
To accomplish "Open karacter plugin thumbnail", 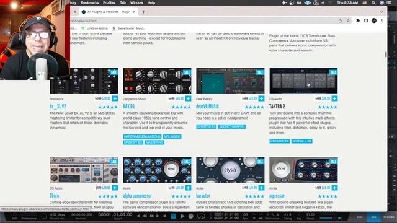I will click(x=230, y=170).
